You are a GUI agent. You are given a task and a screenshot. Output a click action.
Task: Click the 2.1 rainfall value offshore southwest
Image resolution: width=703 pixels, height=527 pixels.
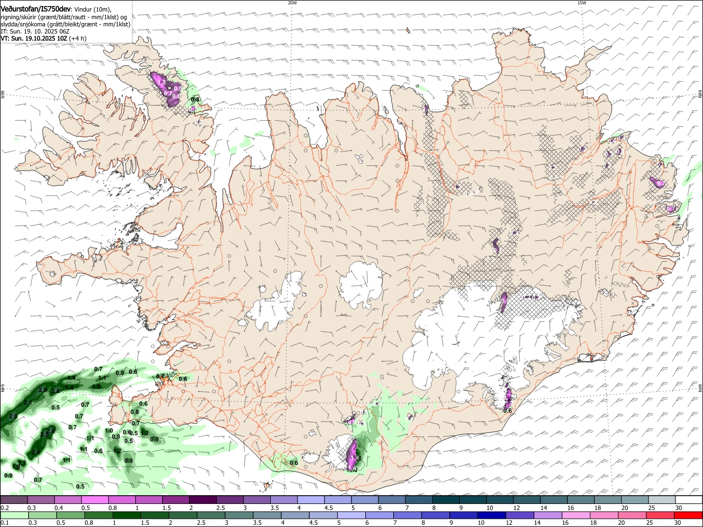[x=29, y=402]
